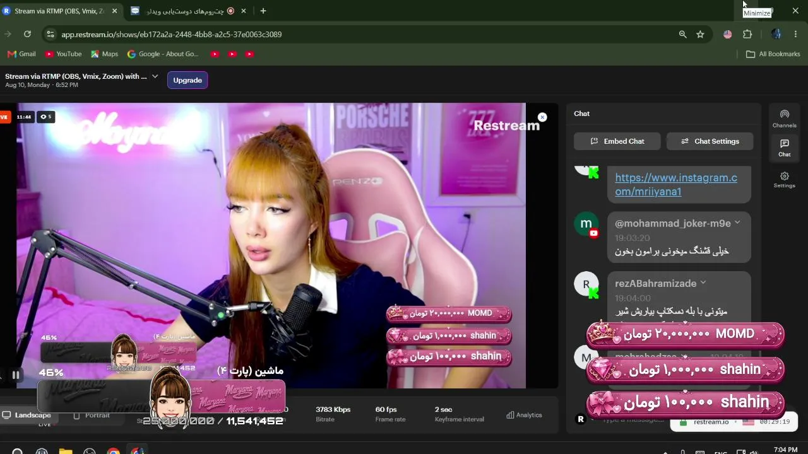Viewport: 808px width, 454px height.
Task: Click the rezABahramizade avatar in chat
Action: pos(586,284)
